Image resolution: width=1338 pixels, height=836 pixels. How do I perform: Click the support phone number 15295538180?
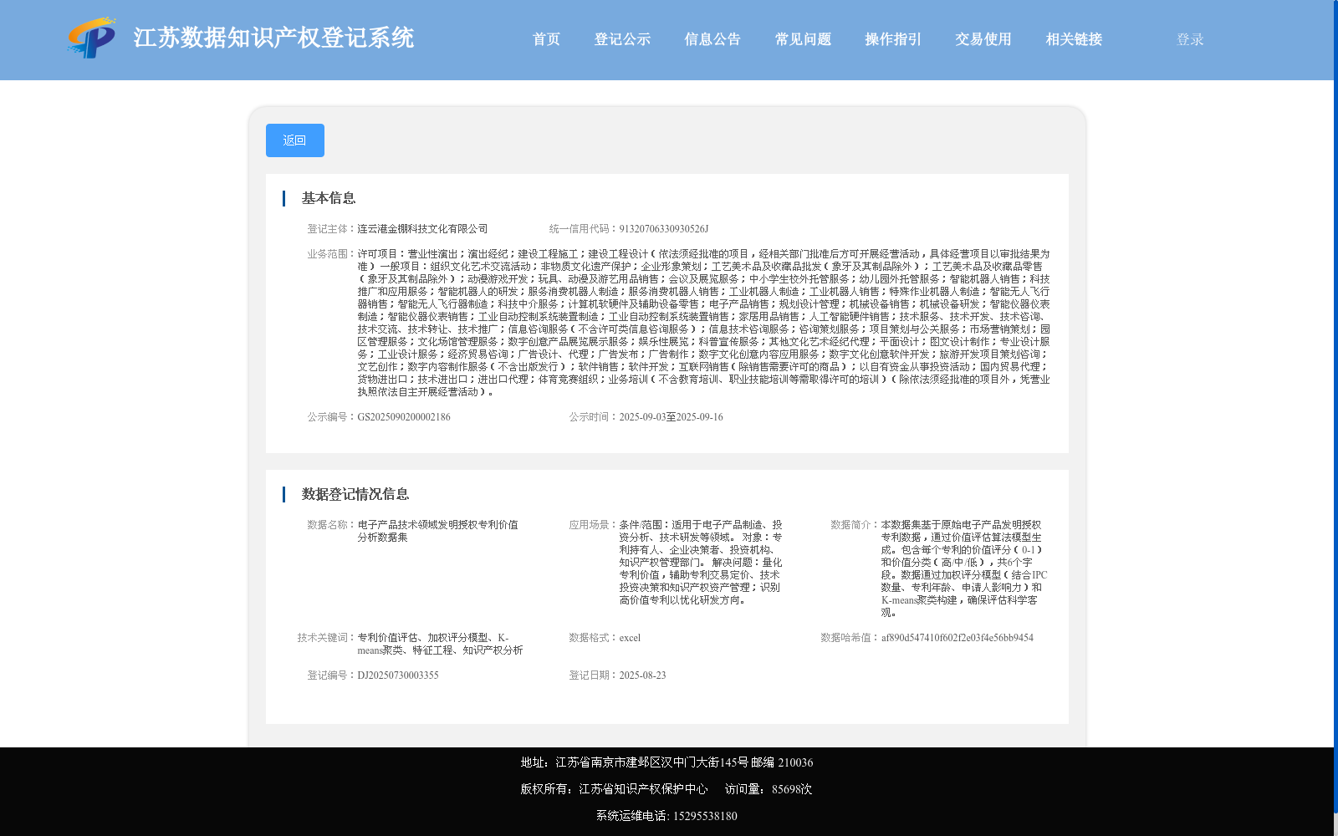pos(705,816)
